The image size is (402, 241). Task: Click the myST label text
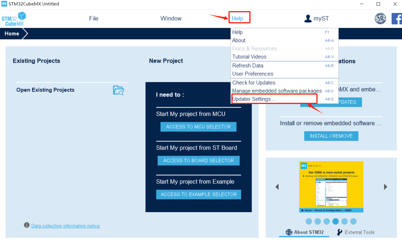[x=321, y=19]
